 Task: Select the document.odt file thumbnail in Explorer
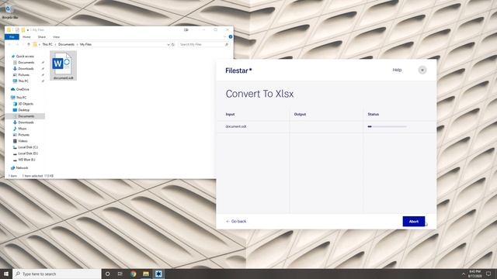[x=63, y=65]
